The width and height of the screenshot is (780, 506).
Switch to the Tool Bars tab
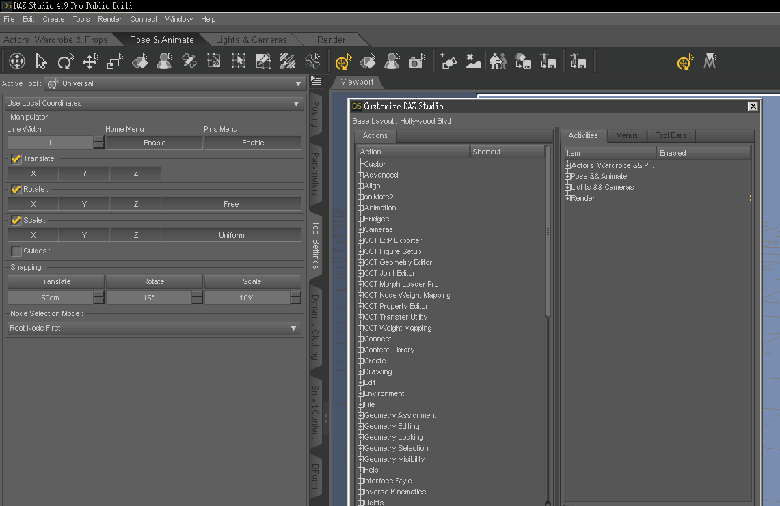(671, 135)
